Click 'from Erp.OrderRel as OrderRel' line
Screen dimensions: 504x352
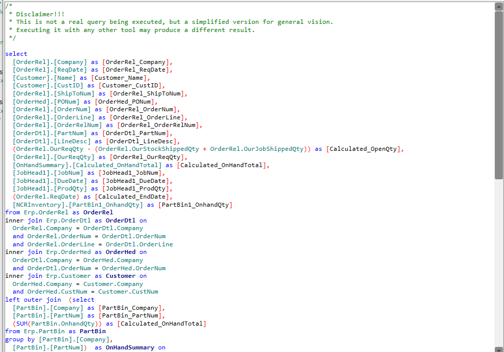coord(59,212)
